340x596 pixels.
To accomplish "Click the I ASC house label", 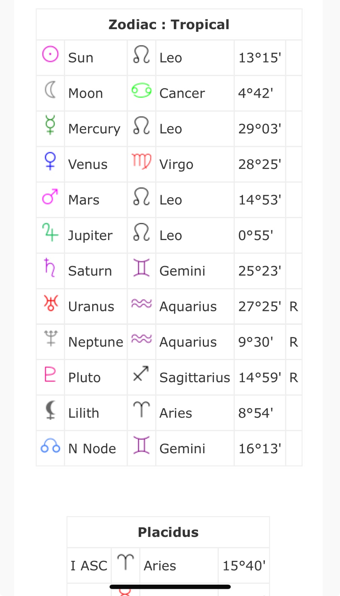I will pos(89,566).
